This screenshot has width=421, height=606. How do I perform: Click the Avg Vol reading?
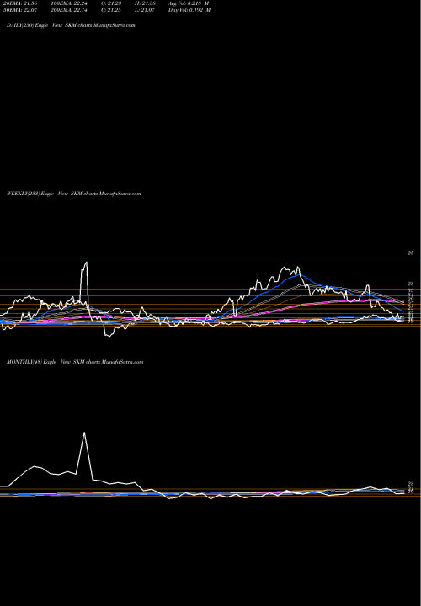pos(189,3)
